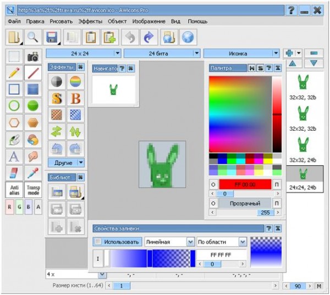Choose the rectangular selection tool
Screen dimensions: 330x295
pos(14,57)
